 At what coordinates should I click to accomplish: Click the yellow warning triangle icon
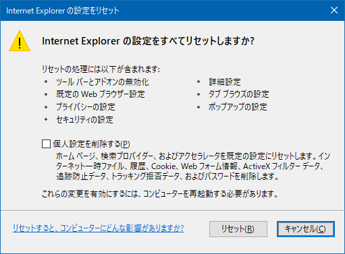pyautogui.click(x=20, y=41)
